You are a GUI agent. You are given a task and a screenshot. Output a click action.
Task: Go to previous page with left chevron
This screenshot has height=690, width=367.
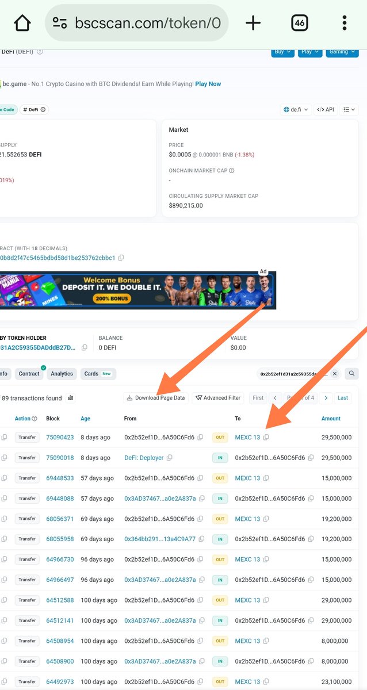pos(275,398)
